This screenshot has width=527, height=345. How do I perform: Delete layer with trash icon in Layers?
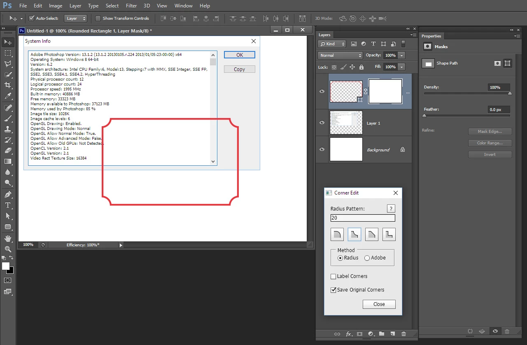(403, 334)
